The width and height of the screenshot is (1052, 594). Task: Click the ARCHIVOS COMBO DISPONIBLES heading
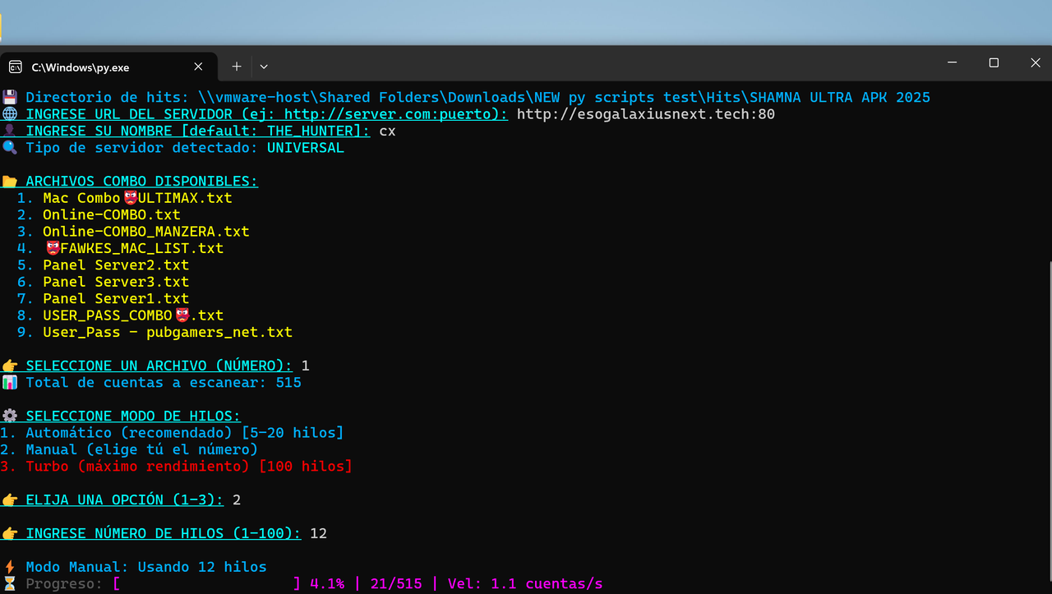point(141,182)
